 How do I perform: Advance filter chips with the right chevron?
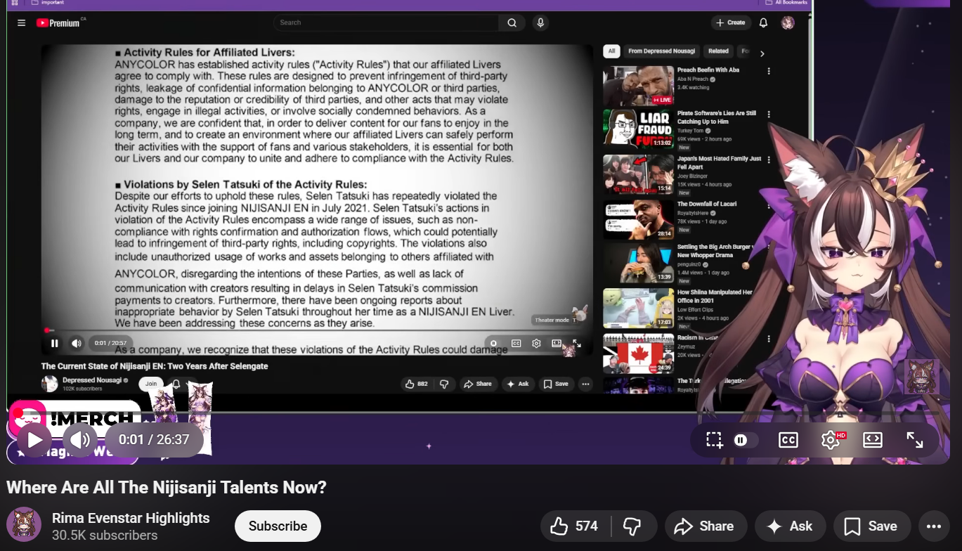point(762,53)
